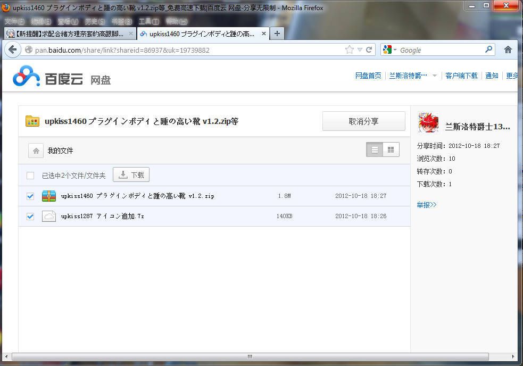Click the 更多 link in header

point(512,76)
